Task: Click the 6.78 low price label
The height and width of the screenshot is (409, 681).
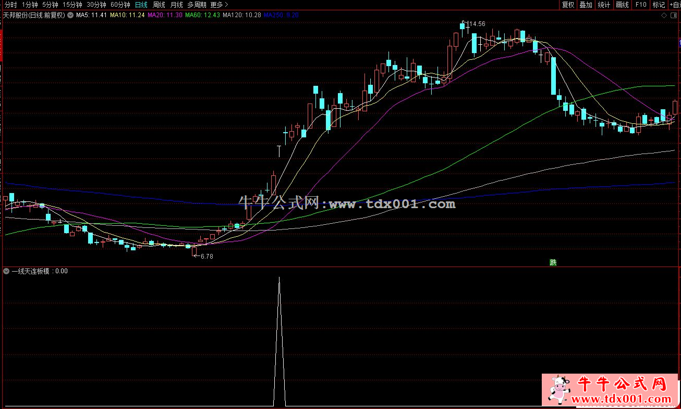Action: [206, 257]
